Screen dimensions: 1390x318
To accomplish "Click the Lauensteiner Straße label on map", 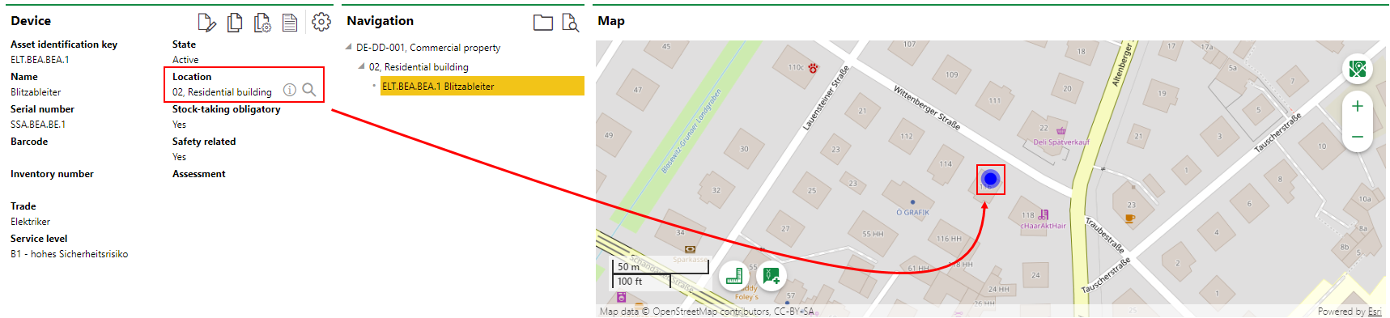I will click(x=825, y=98).
